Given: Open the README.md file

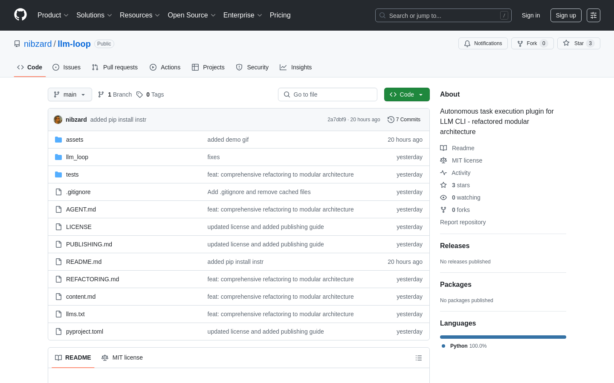Looking at the screenshot, I should [x=84, y=262].
